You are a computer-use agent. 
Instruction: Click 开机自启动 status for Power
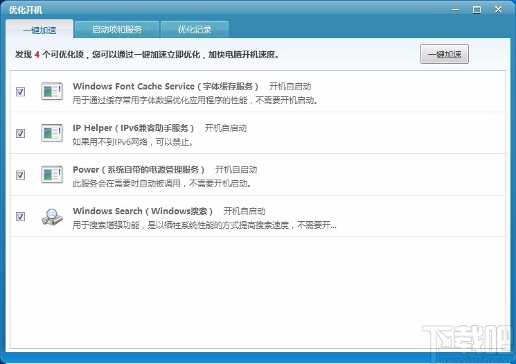(x=236, y=169)
